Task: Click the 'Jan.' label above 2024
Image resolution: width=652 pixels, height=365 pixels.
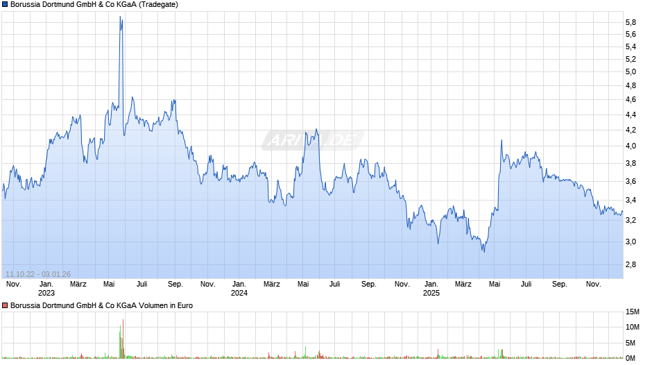Action: pyautogui.click(x=239, y=285)
